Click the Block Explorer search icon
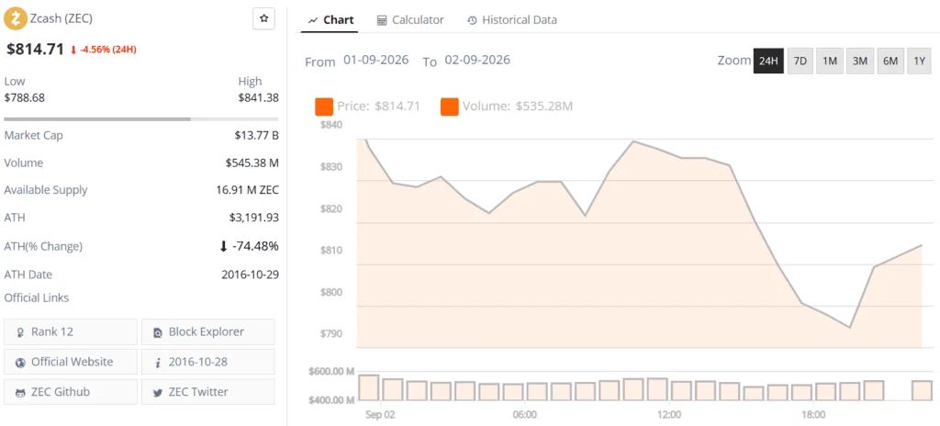The image size is (940, 426). click(x=158, y=331)
